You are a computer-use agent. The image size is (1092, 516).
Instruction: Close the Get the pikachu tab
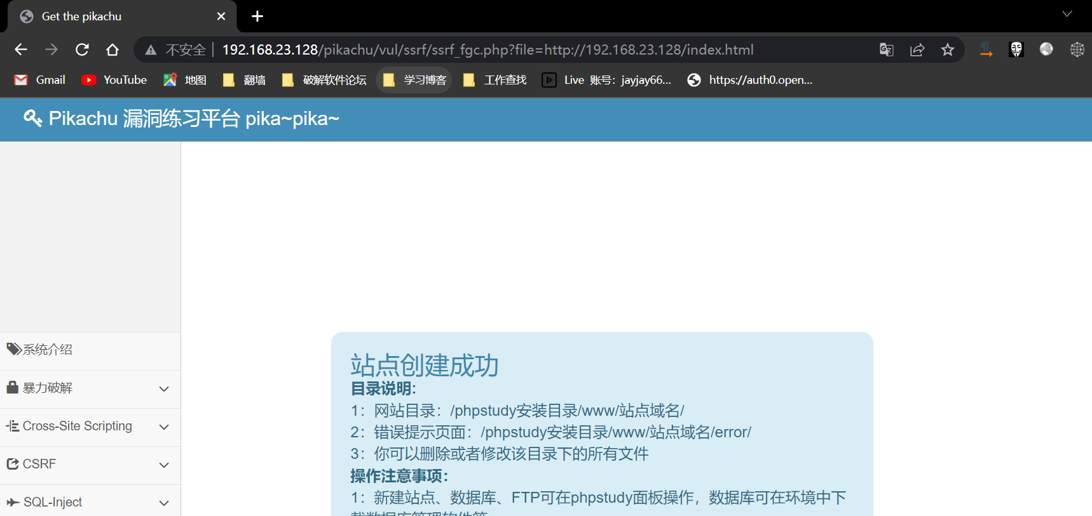(221, 17)
